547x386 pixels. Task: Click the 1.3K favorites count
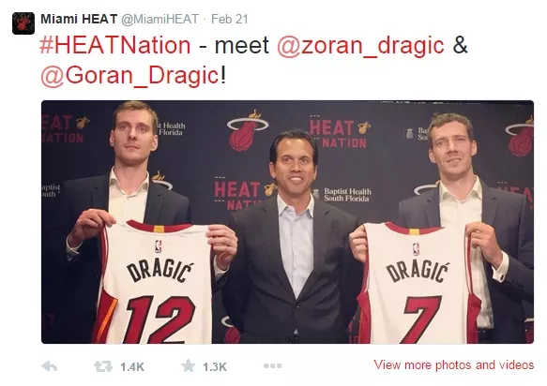click(x=215, y=367)
